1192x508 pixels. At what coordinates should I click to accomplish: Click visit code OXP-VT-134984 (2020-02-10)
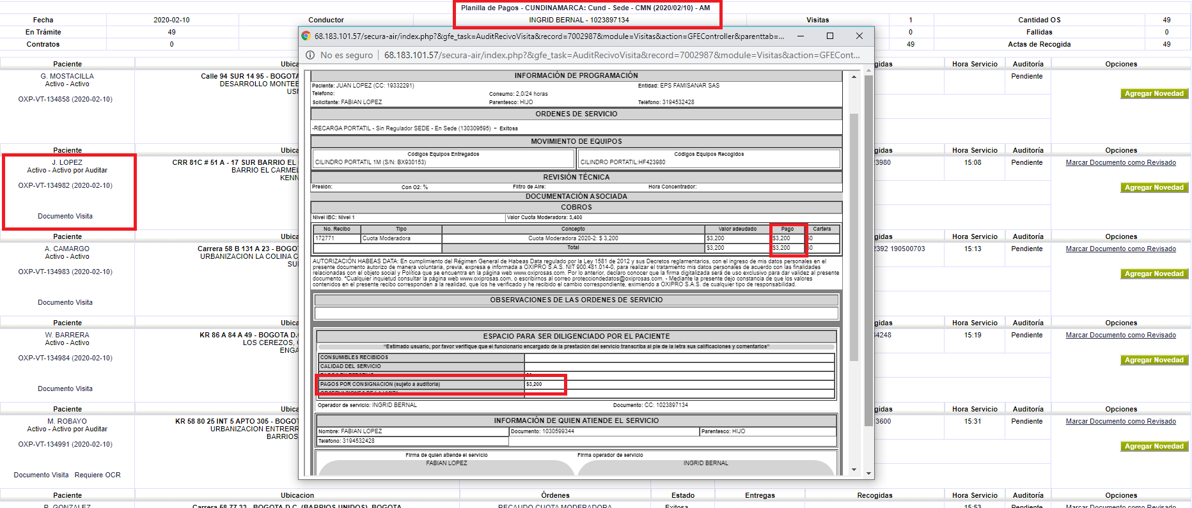tap(65, 358)
